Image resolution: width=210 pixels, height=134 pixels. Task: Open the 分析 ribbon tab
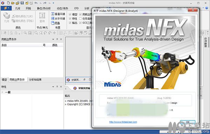[87, 8]
